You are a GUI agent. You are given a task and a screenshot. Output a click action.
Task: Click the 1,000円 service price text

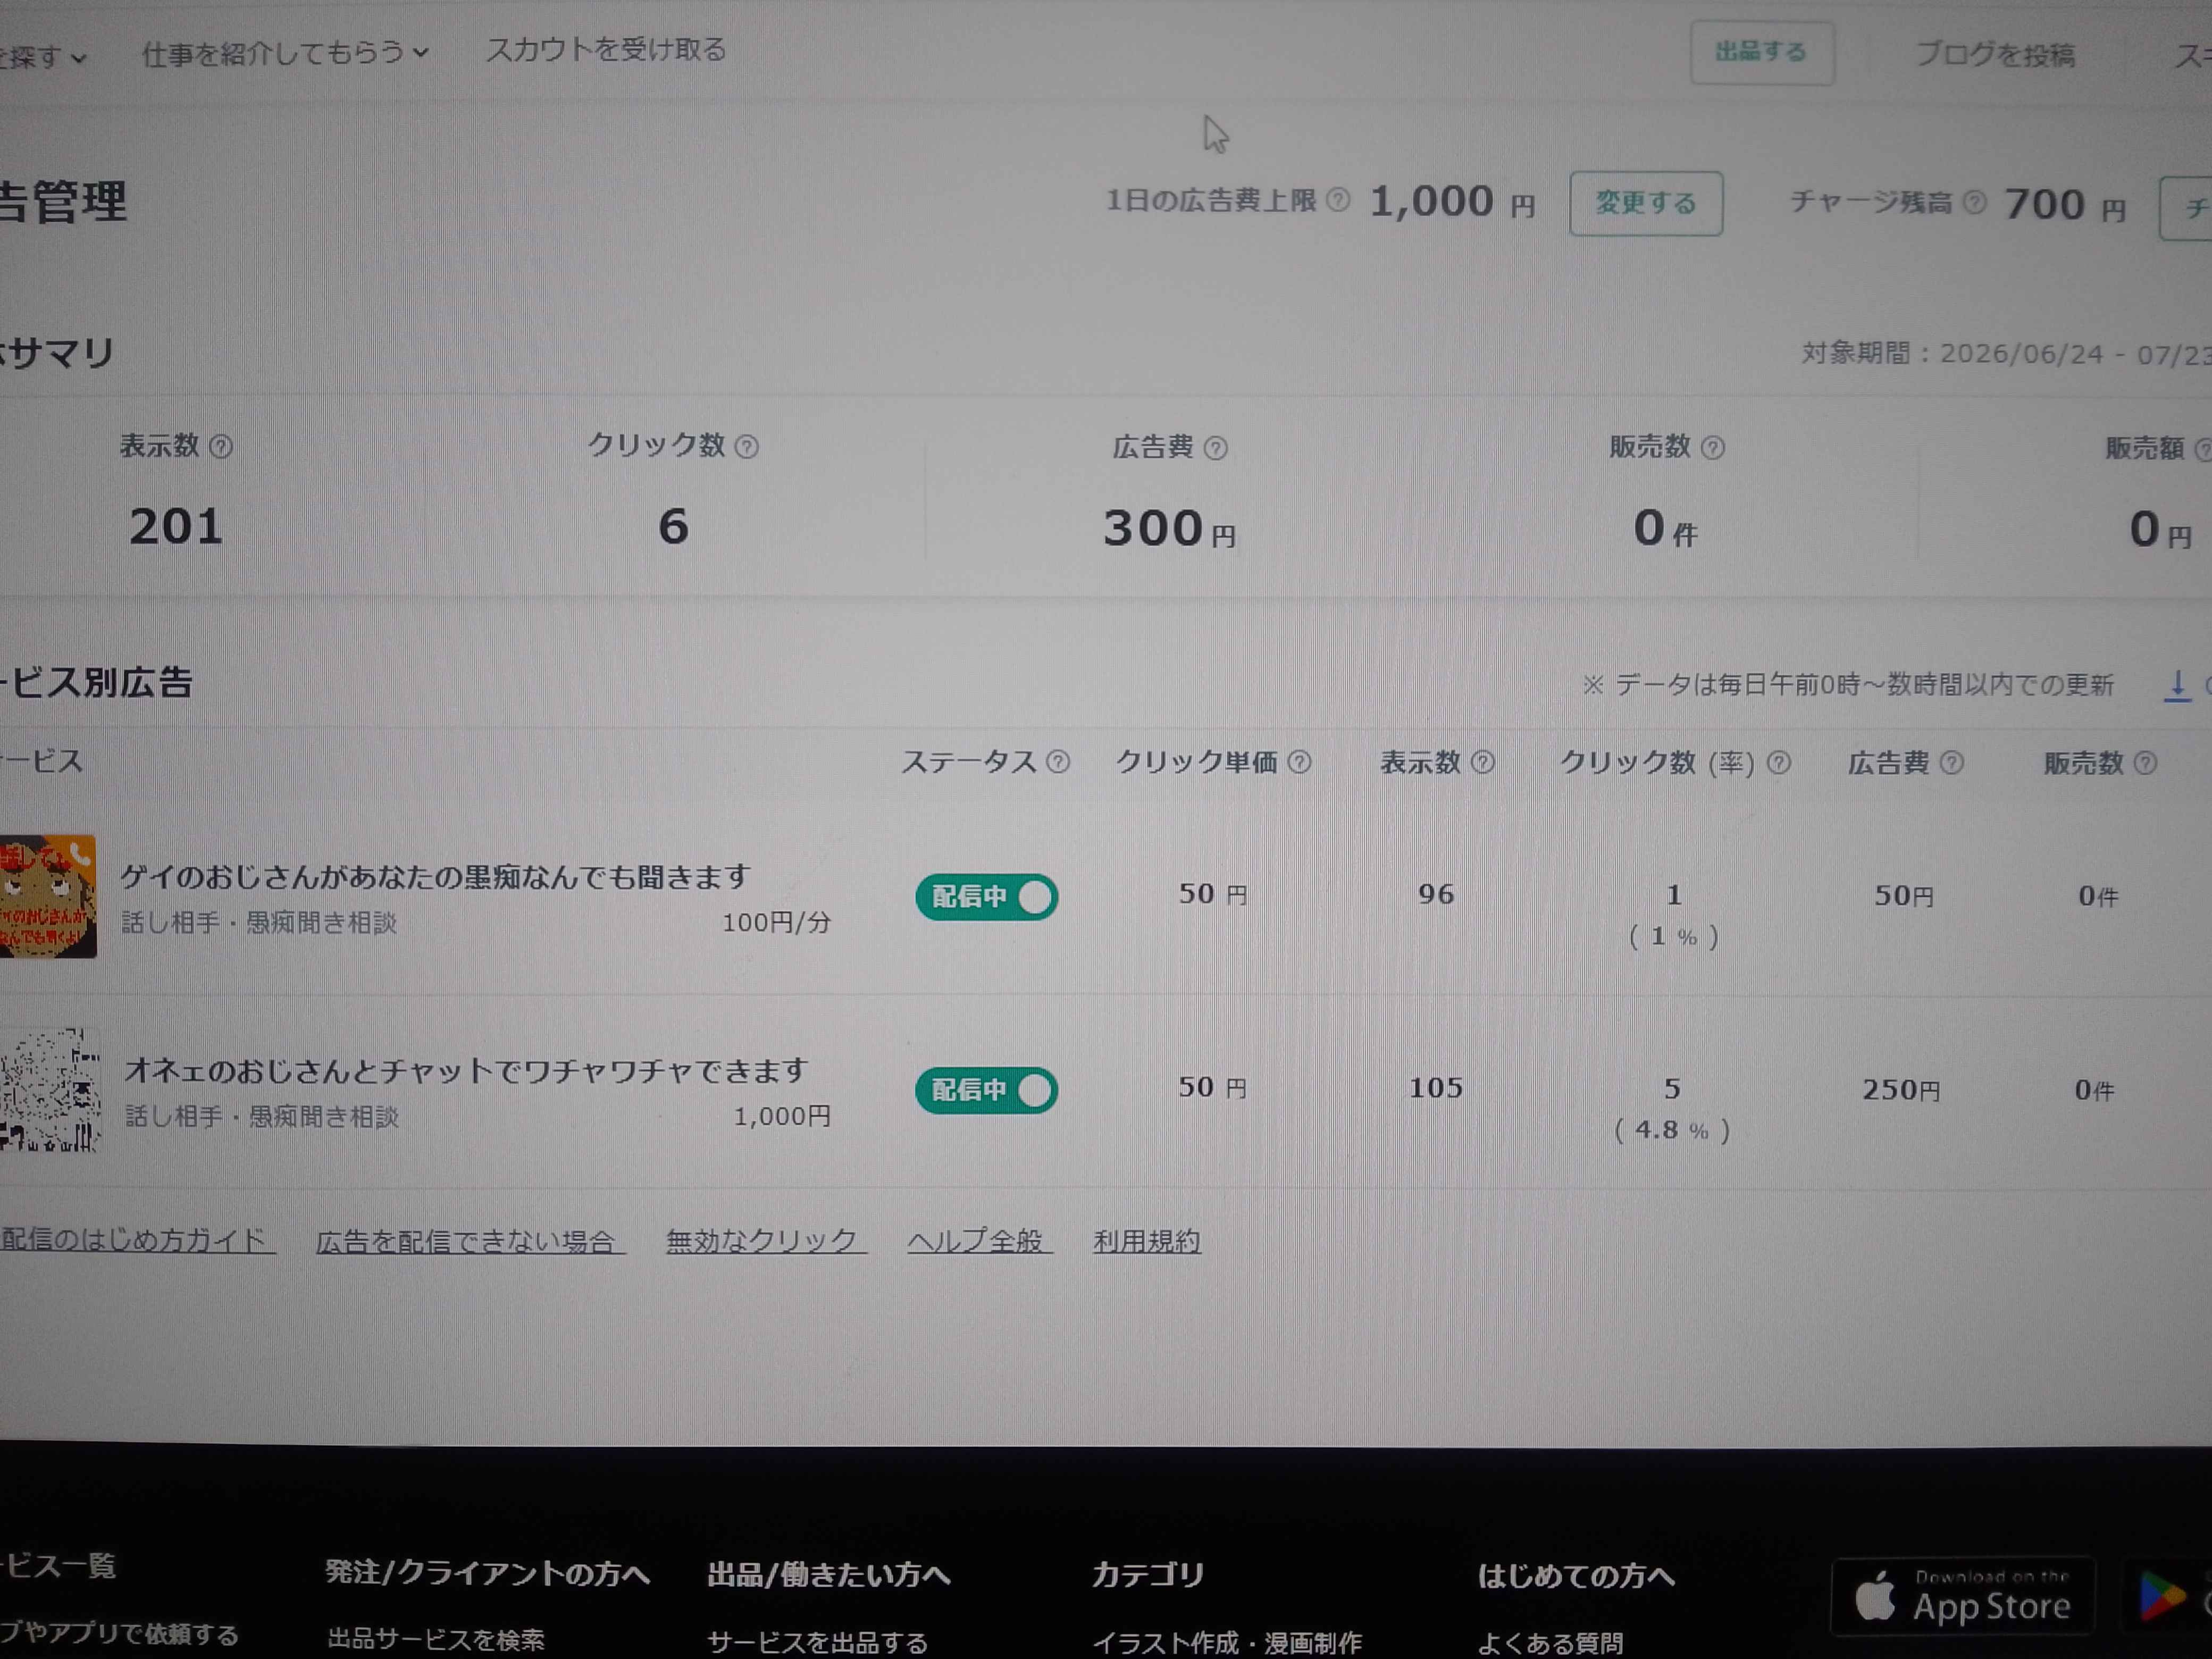pos(782,1116)
